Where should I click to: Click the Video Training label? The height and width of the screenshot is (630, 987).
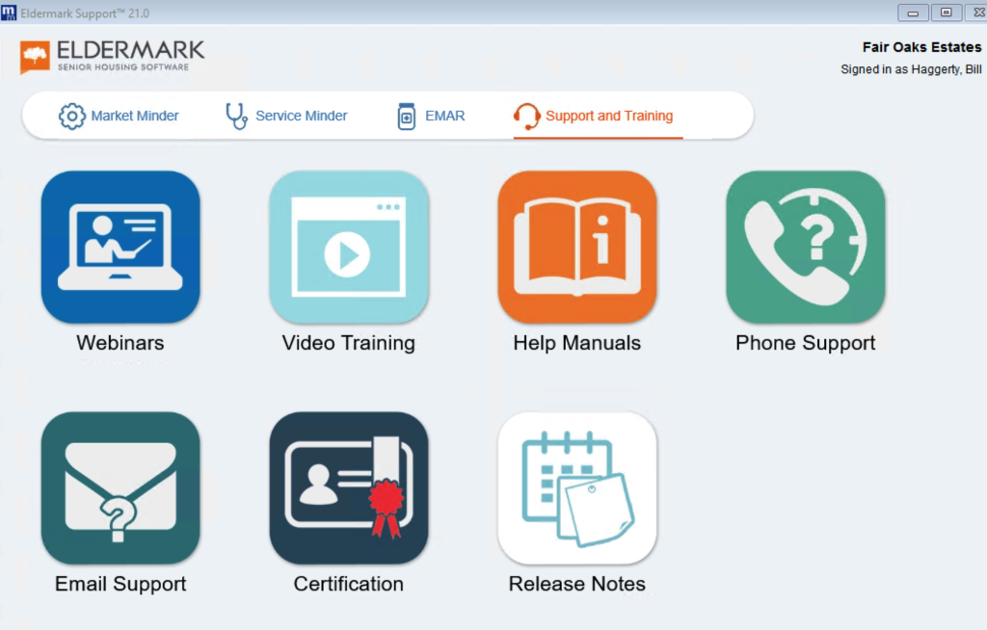(x=349, y=343)
